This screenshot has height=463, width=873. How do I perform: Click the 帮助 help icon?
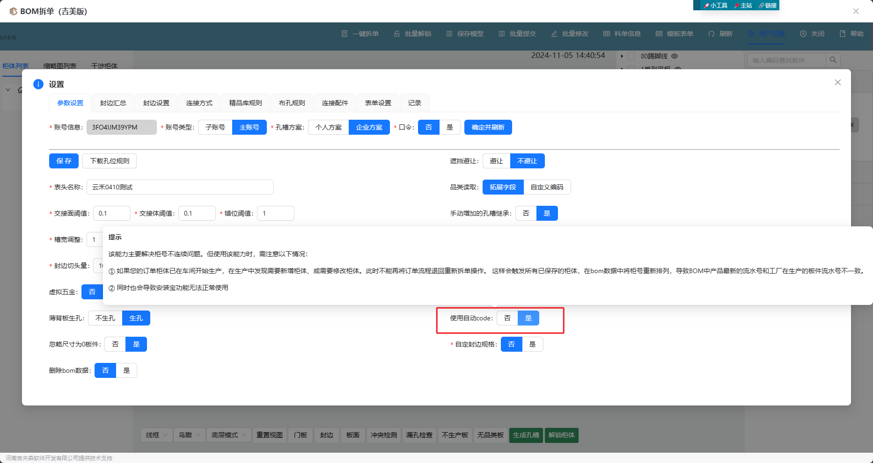pyautogui.click(x=843, y=34)
